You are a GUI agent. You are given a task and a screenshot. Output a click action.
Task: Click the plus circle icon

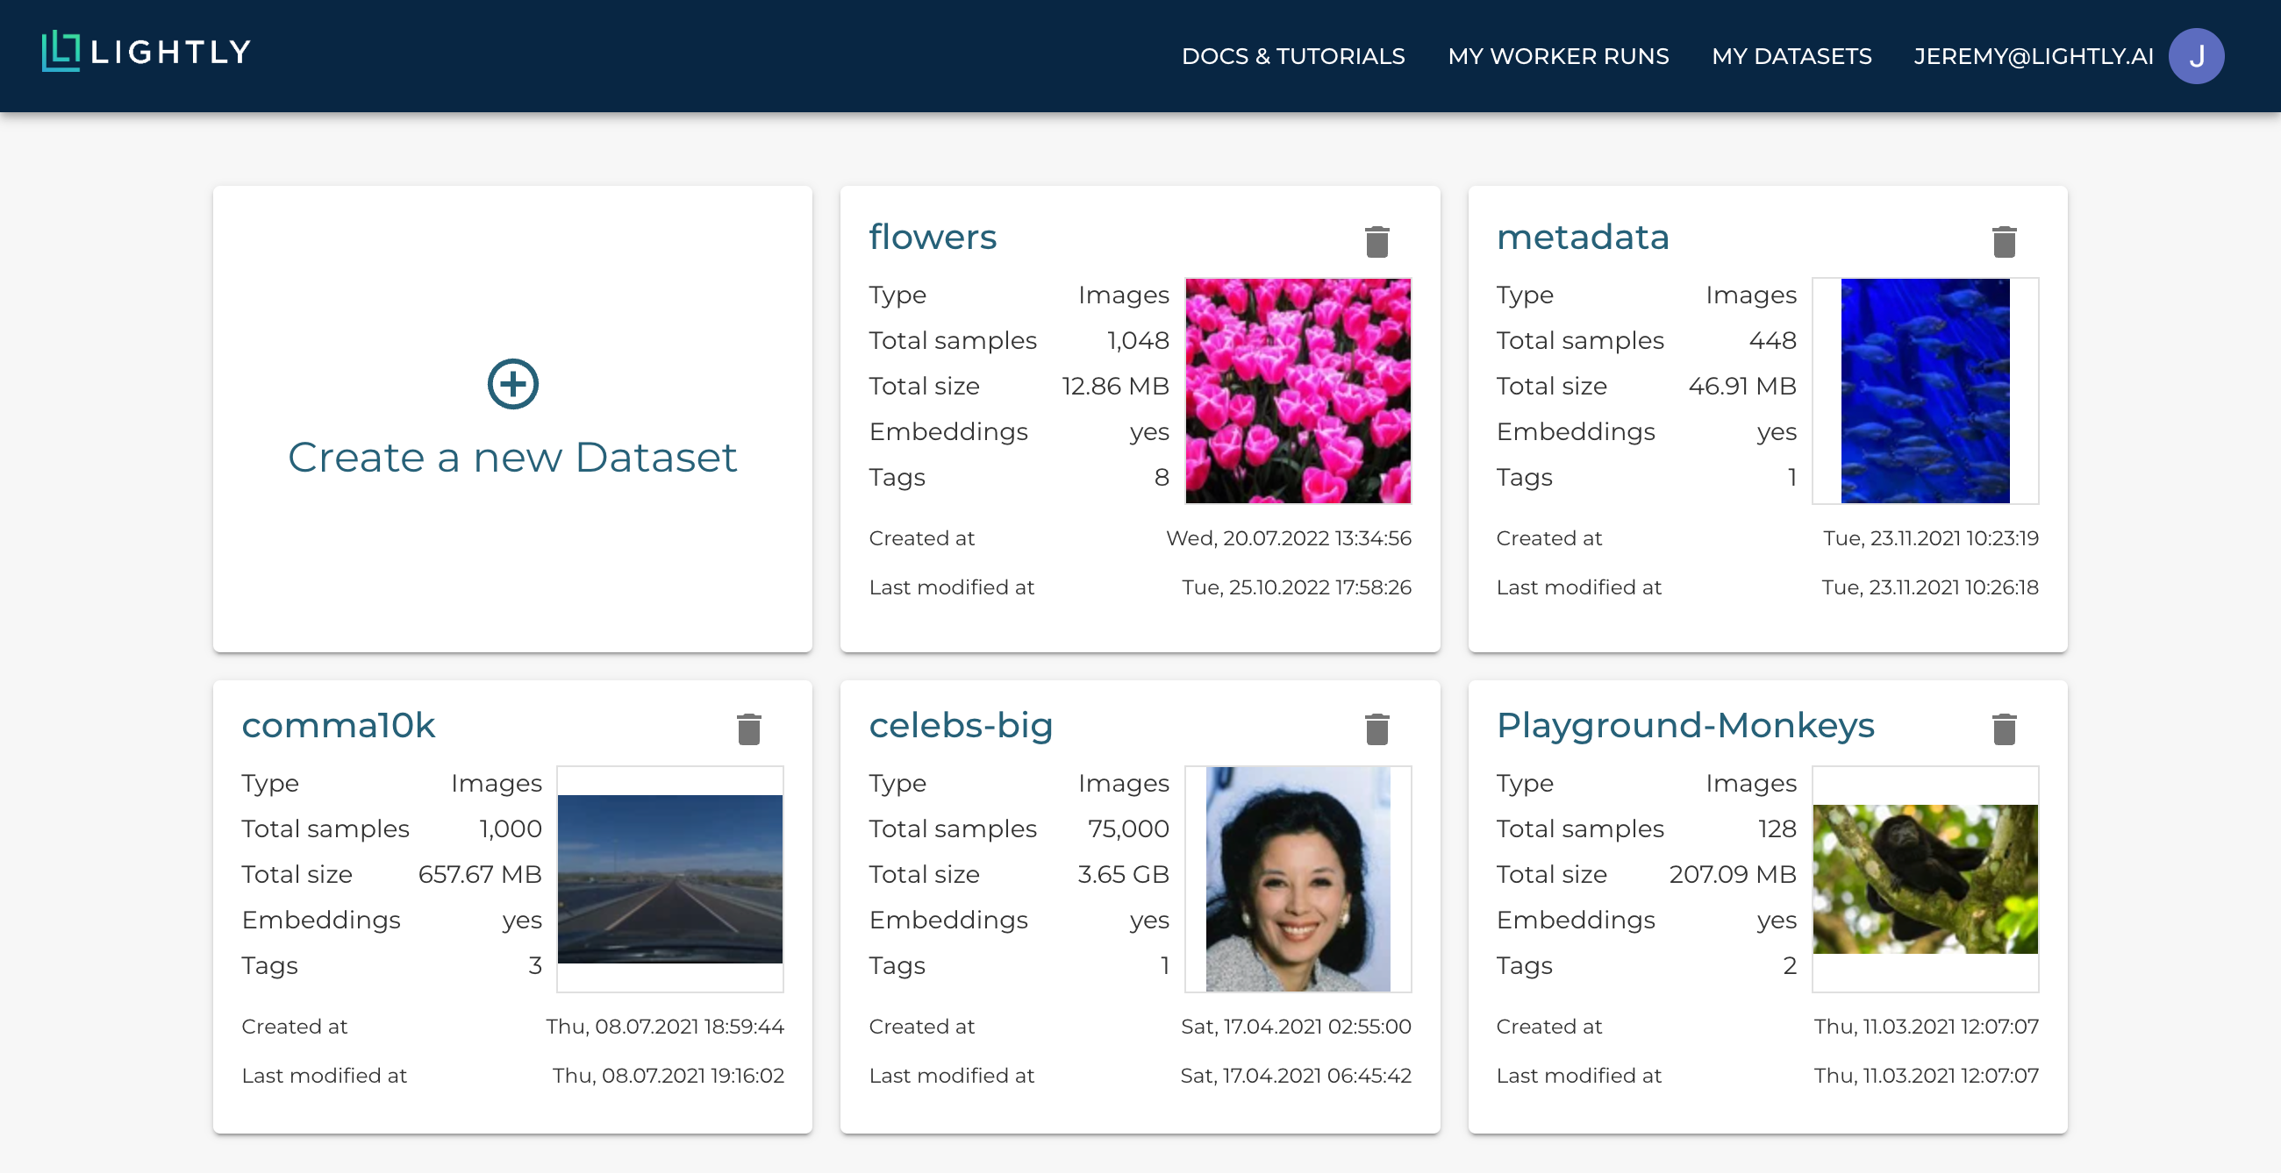[512, 383]
